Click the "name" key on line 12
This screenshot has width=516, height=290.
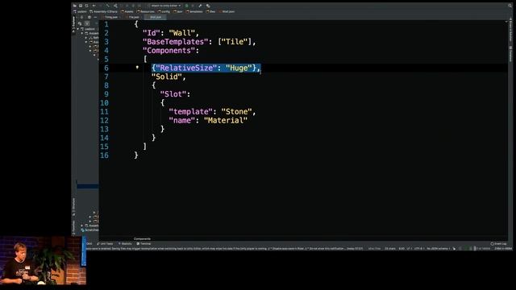pos(182,120)
